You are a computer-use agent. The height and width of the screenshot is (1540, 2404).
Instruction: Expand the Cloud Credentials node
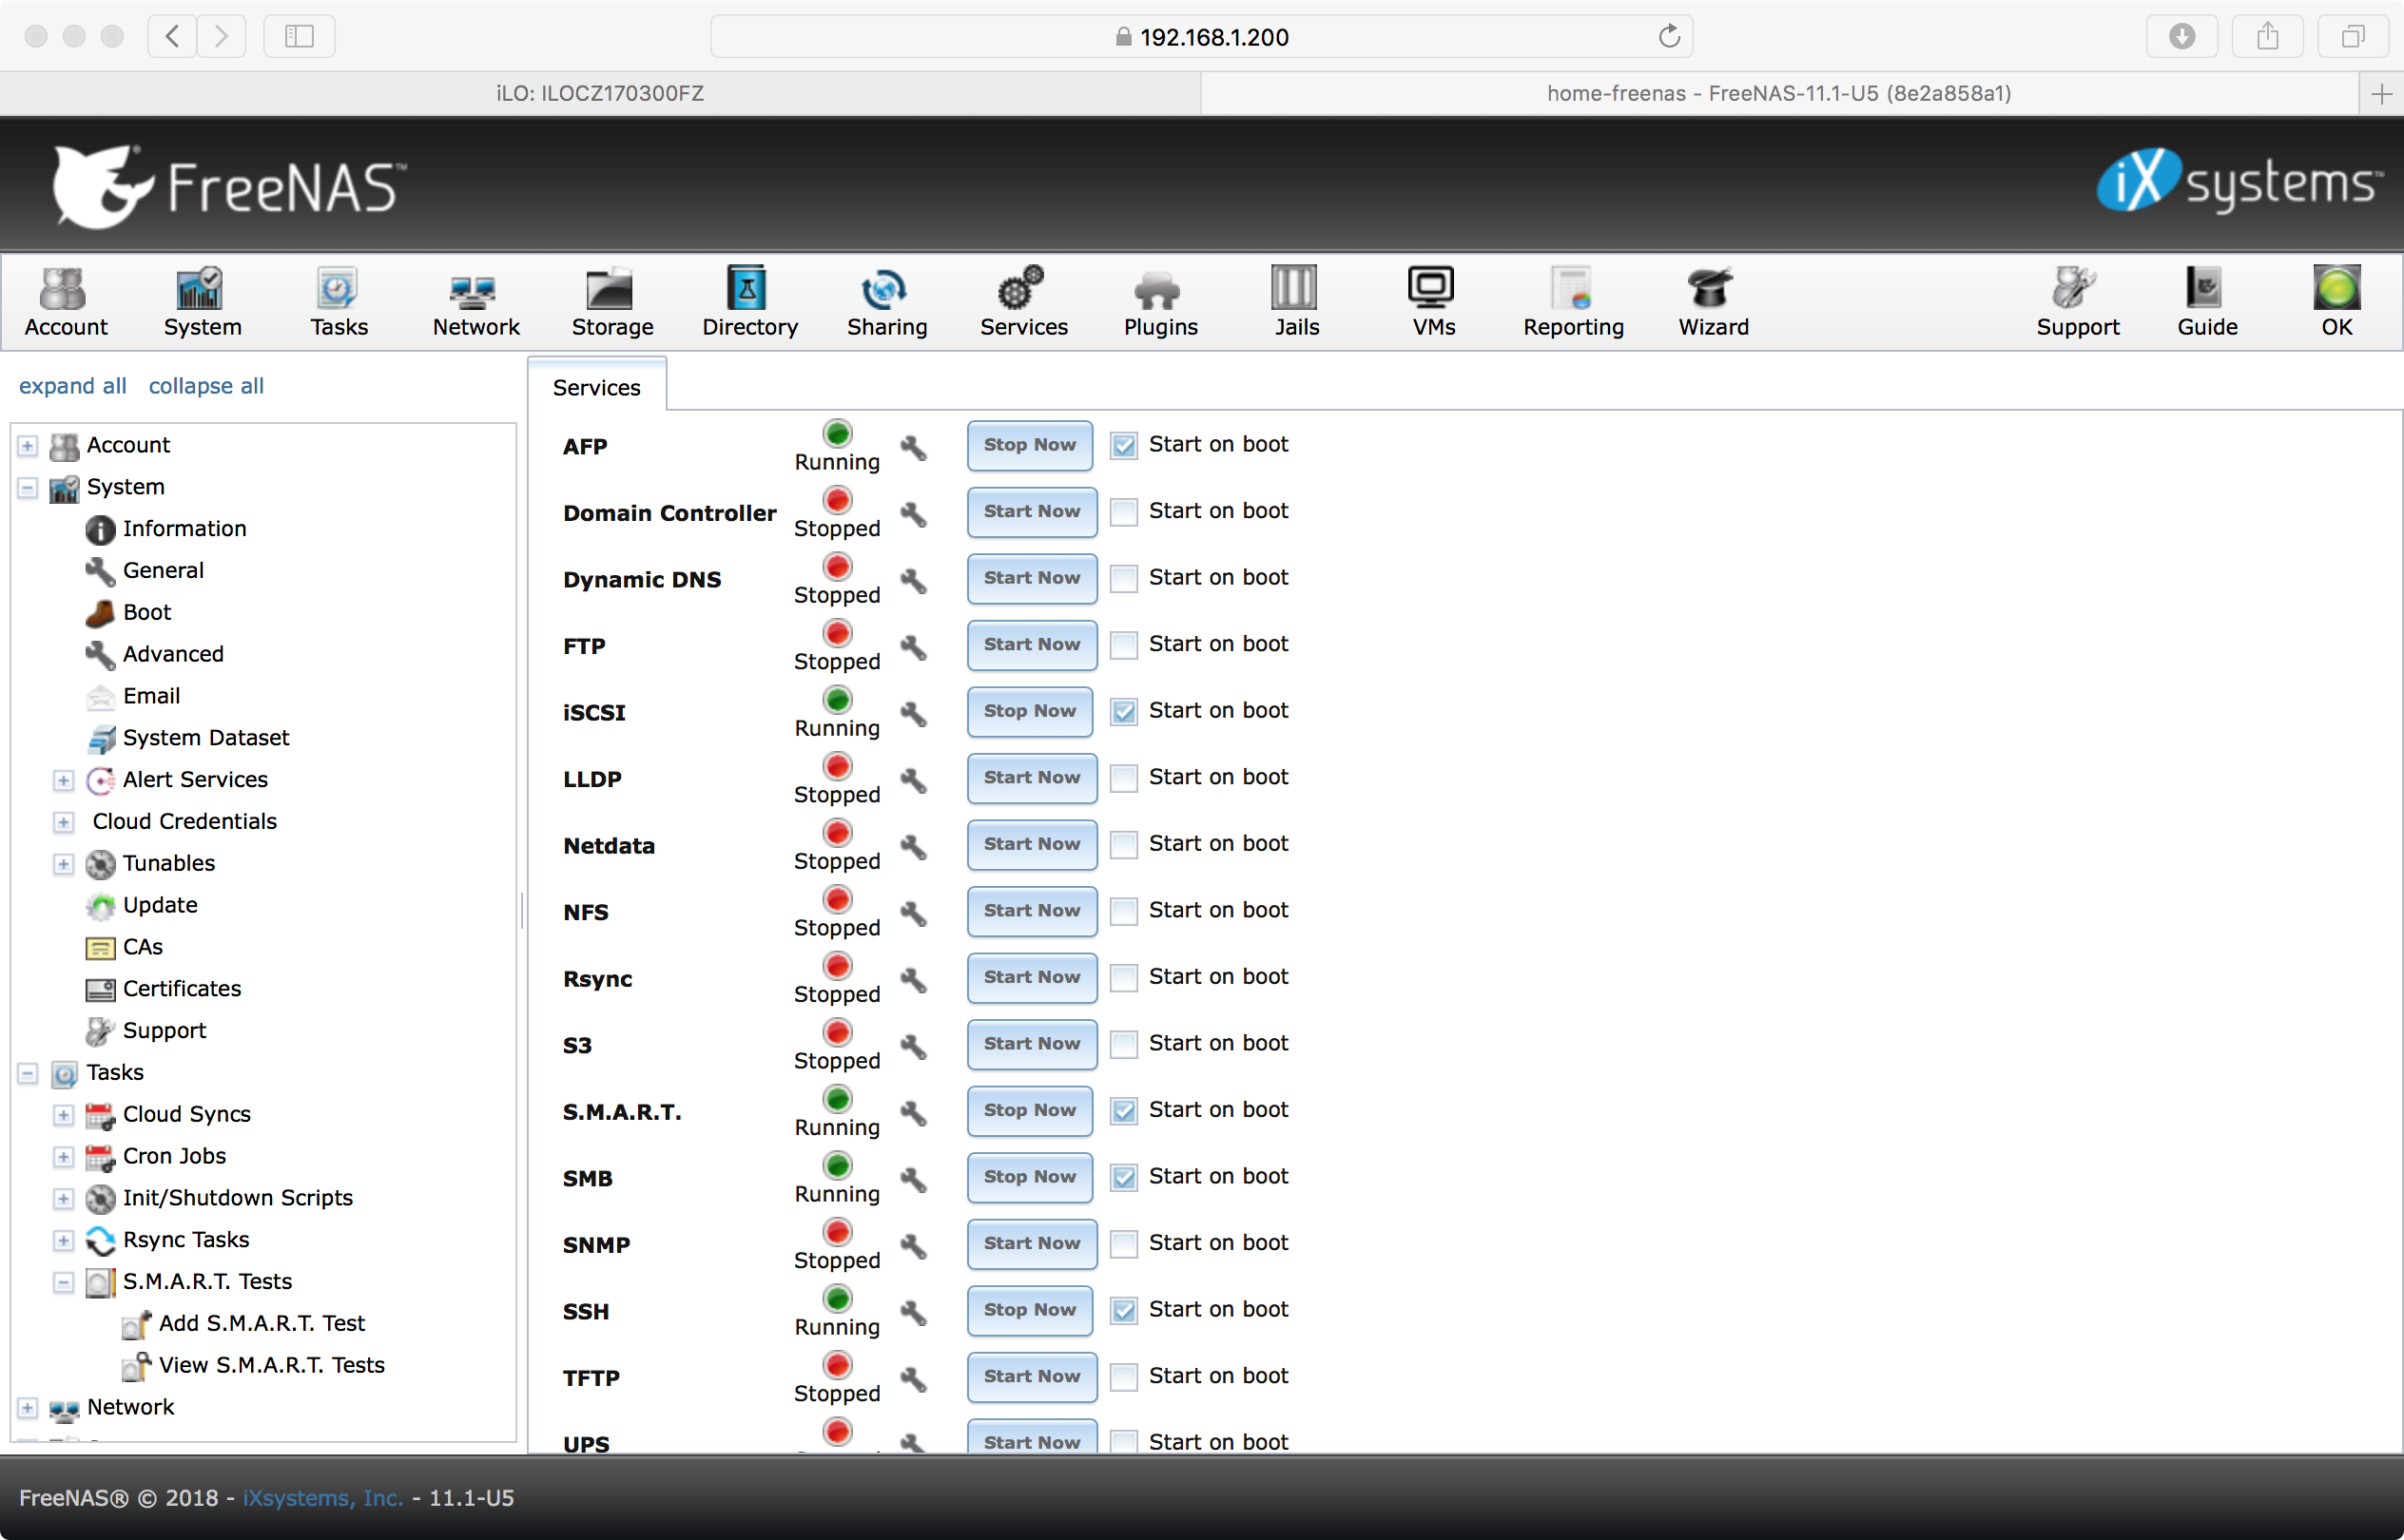pyautogui.click(x=63, y=822)
